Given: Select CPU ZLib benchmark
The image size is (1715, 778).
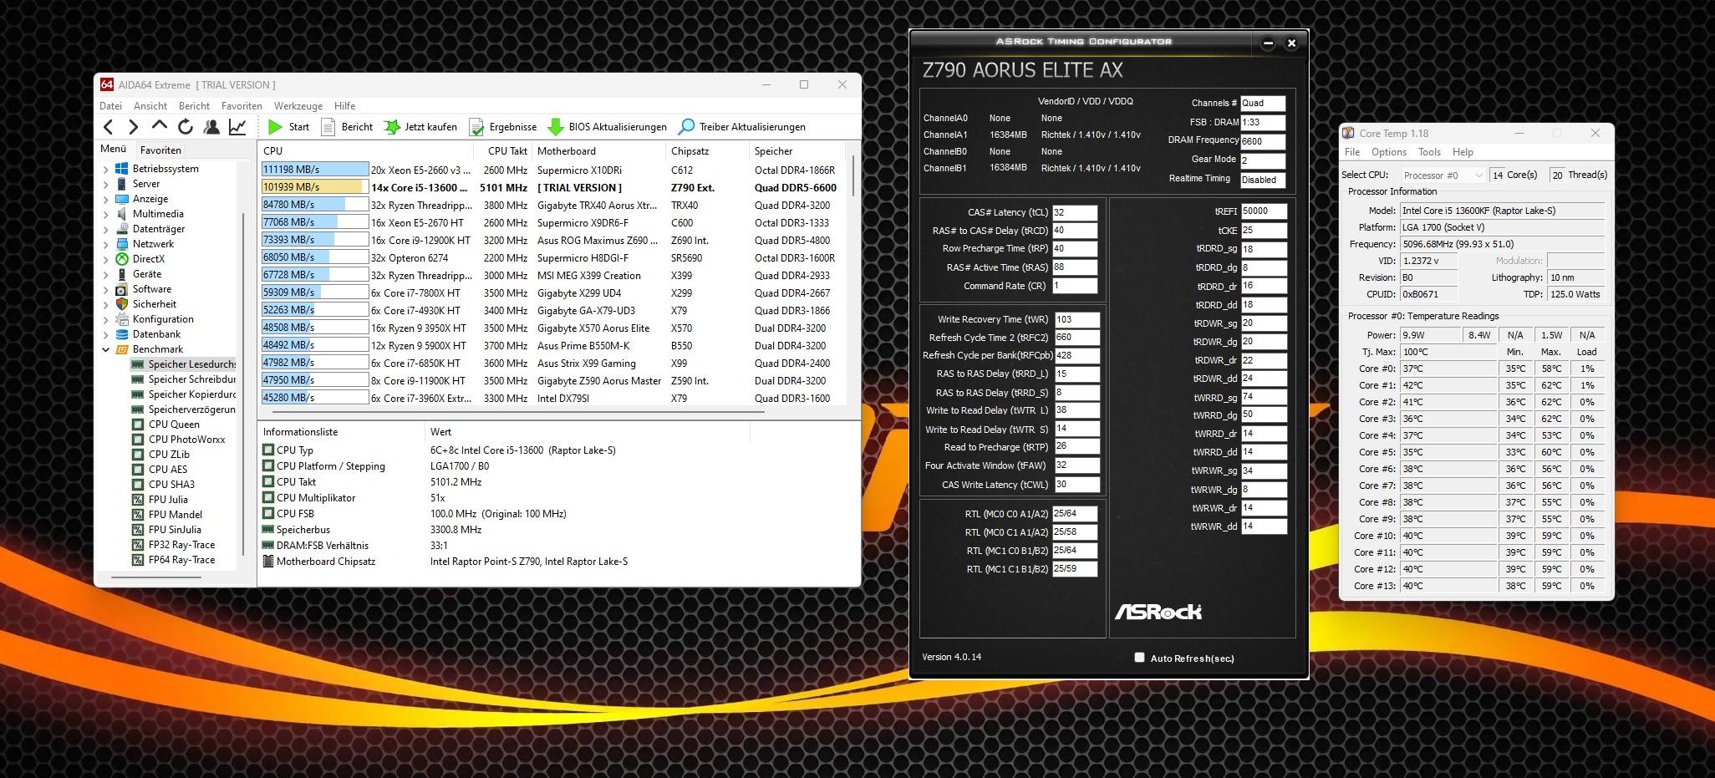Looking at the screenshot, I should tap(160, 455).
